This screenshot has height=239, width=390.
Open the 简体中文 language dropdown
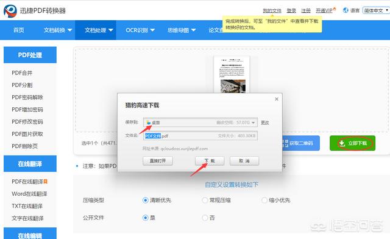point(376,10)
